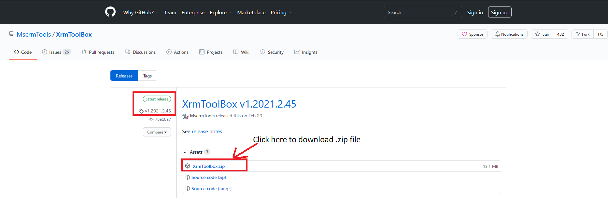Click the Sign up button
Screen dimensions: 608x198
pos(500,12)
